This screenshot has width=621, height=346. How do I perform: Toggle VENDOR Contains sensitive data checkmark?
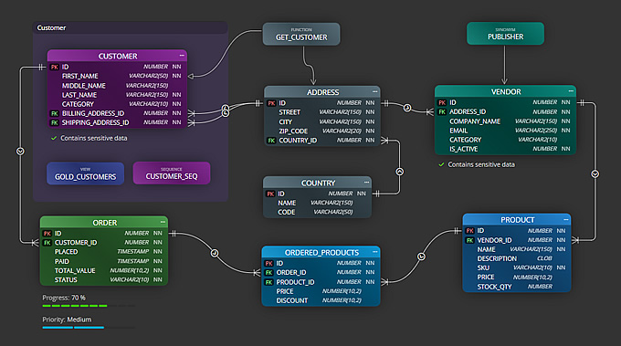441,164
